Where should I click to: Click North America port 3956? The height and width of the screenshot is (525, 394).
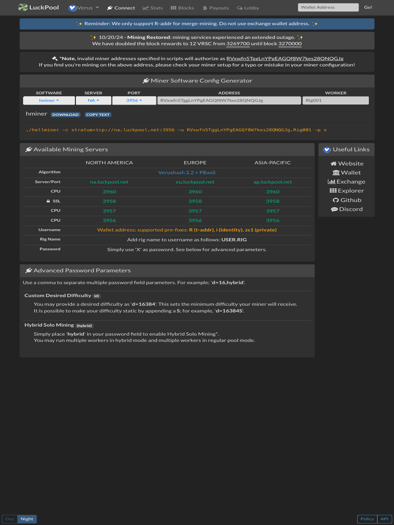[x=109, y=220]
